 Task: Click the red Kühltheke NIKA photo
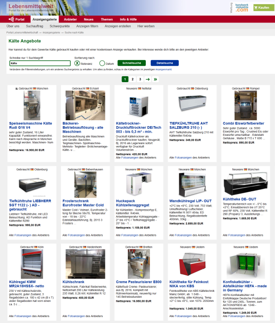tap(192, 264)
